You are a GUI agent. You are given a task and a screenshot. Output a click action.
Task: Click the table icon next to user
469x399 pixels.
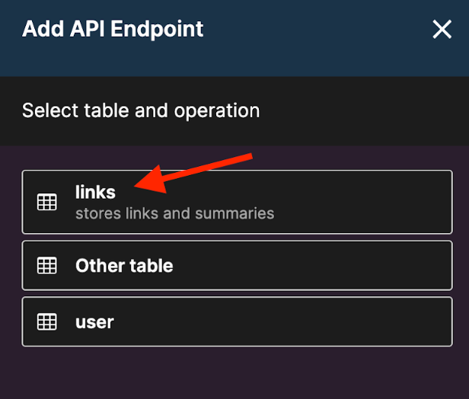click(x=47, y=322)
